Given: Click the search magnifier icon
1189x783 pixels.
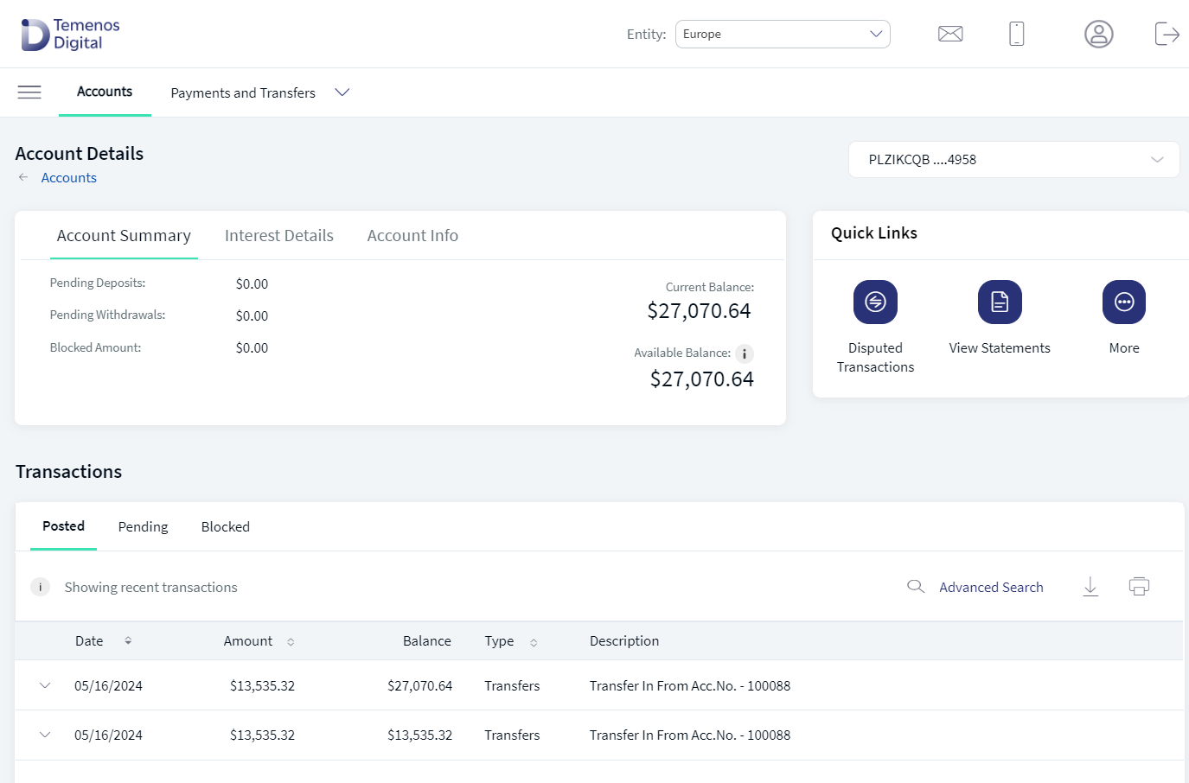Looking at the screenshot, I should 916,587.
